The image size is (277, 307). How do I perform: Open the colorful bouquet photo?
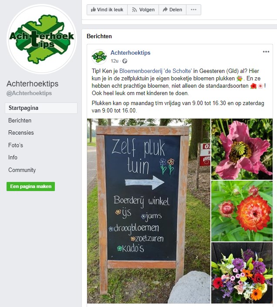click(242, 273)
